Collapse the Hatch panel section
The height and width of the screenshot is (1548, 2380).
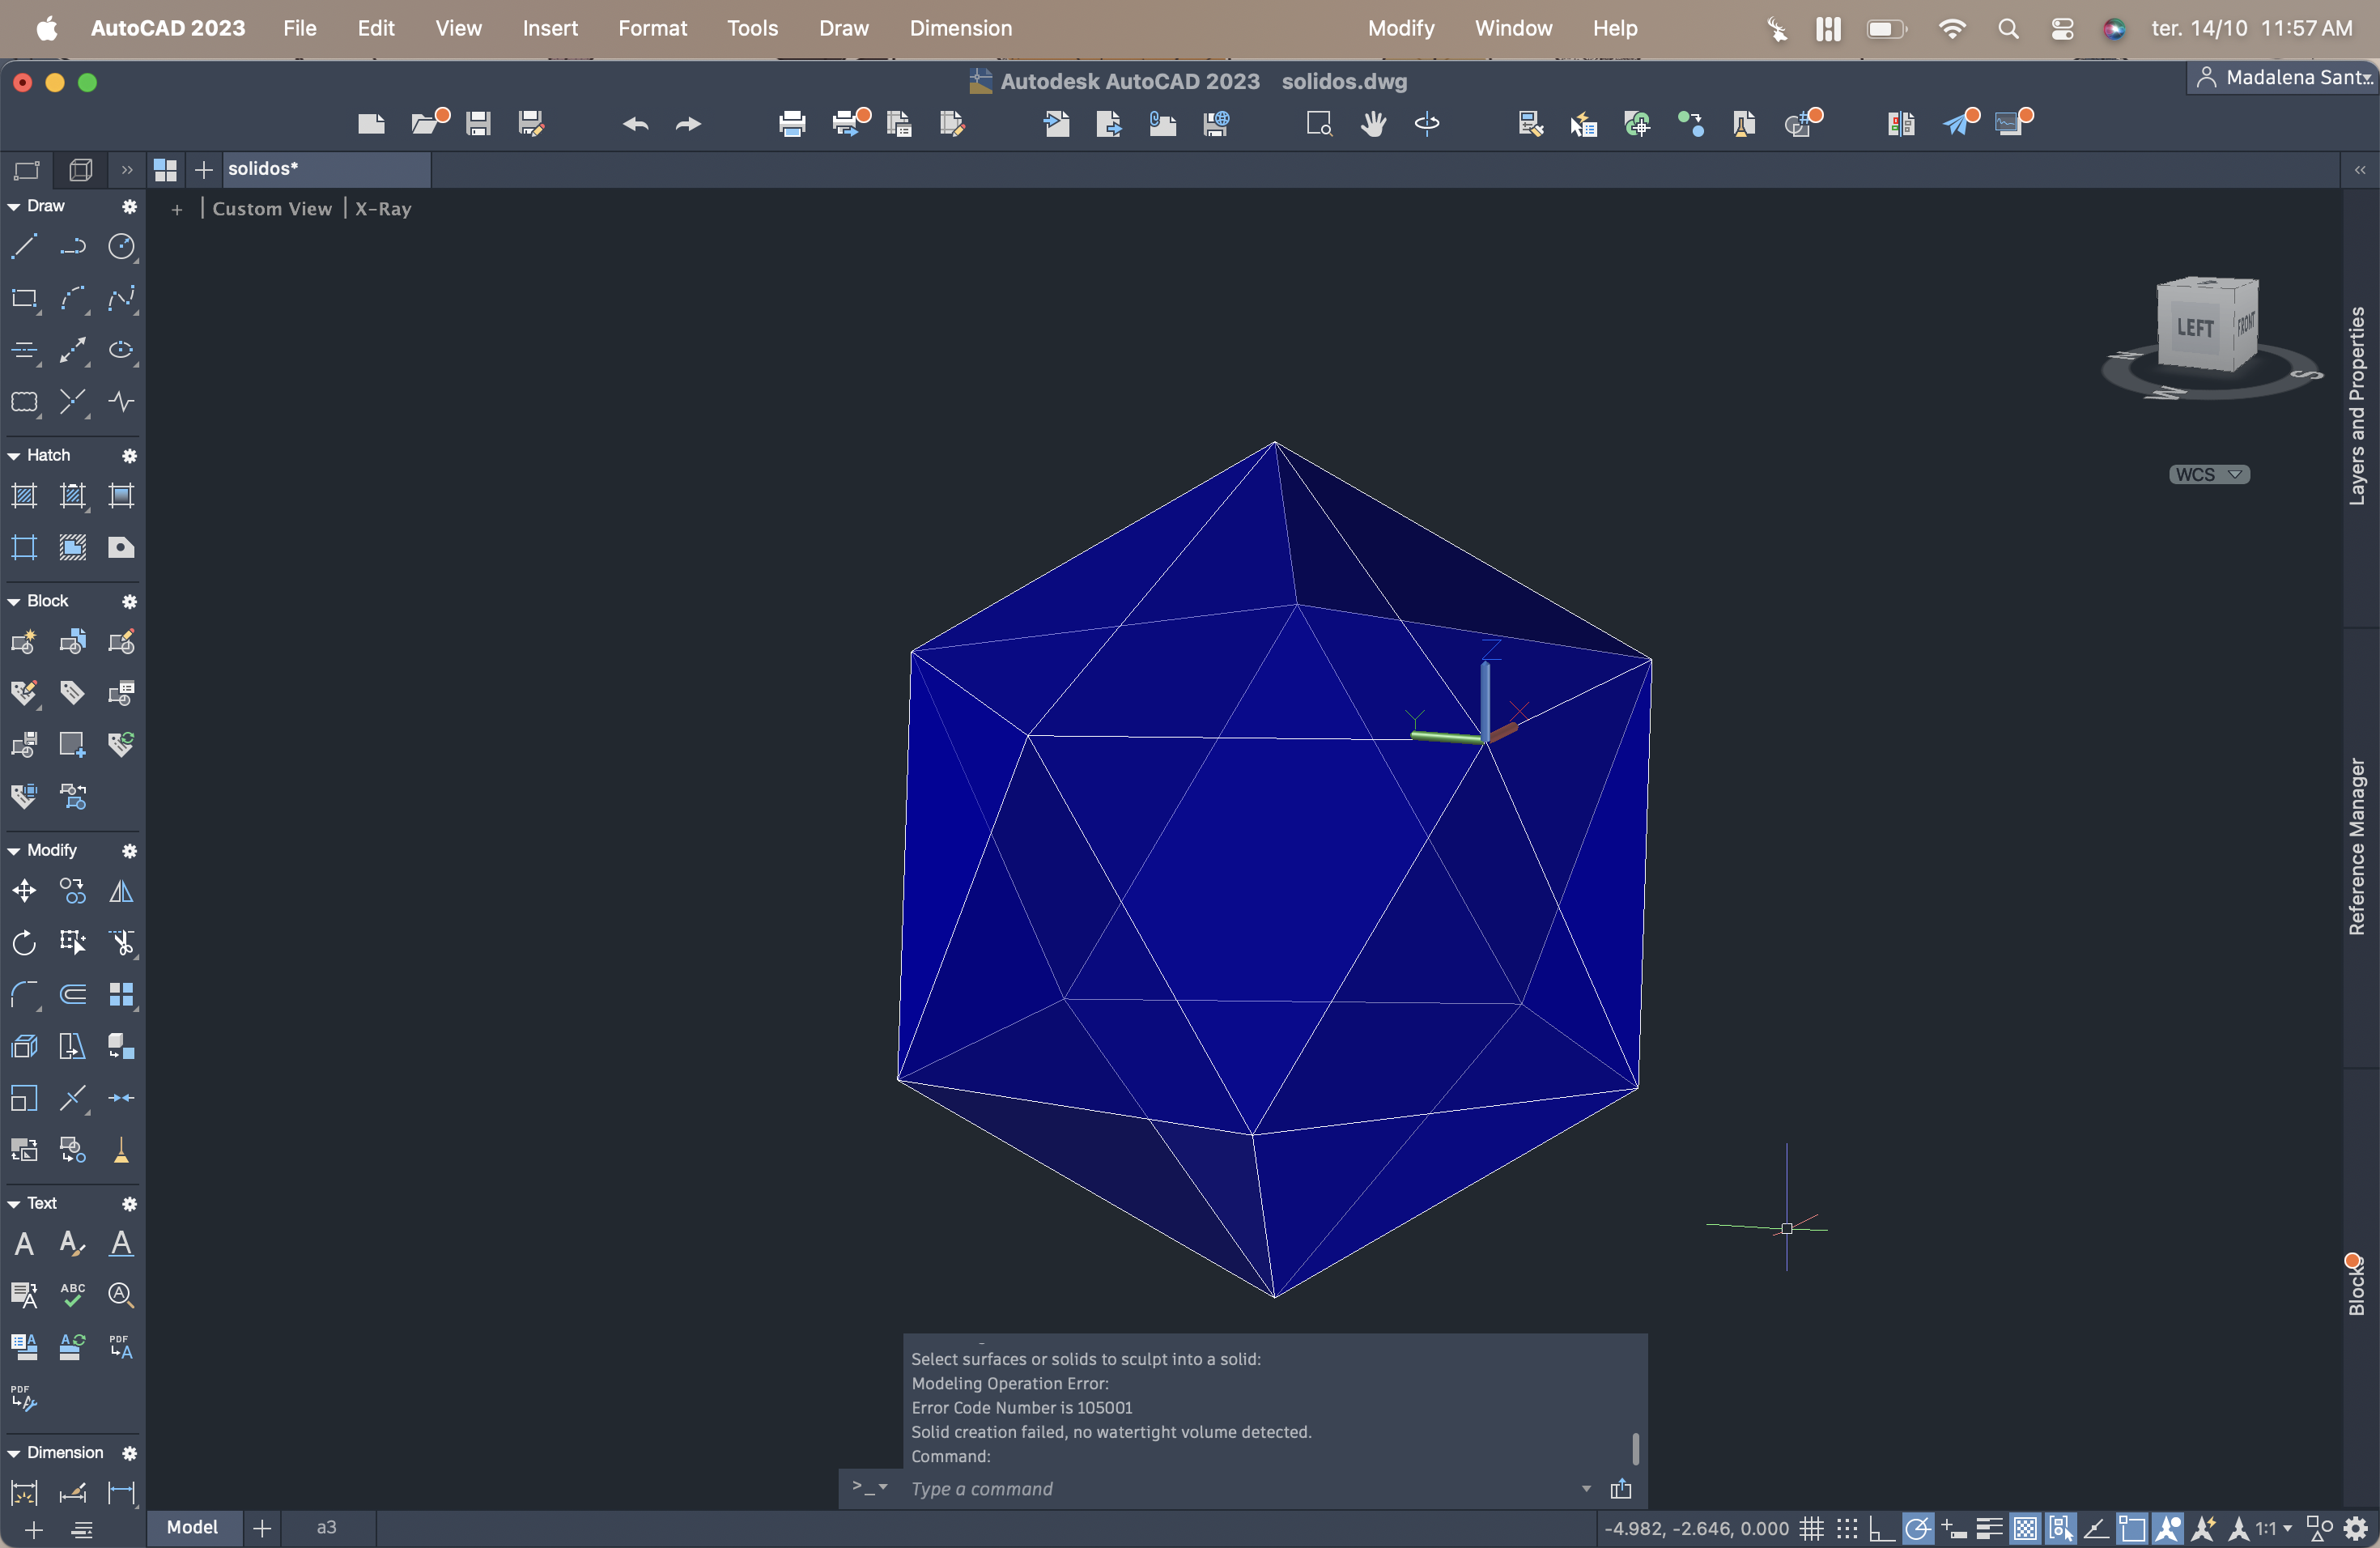pos(14,455)
